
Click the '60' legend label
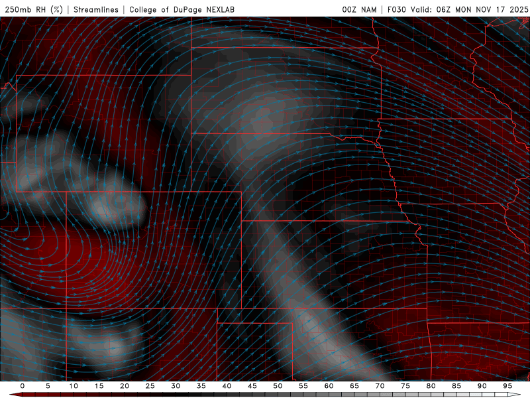[329, 386]
